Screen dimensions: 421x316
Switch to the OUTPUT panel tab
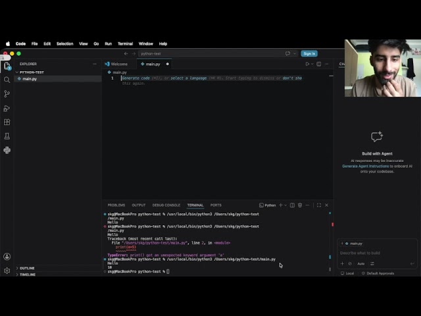pyautogui.click(x=139, y=205)
